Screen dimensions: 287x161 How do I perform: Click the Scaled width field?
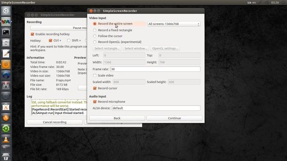point(129,82)
